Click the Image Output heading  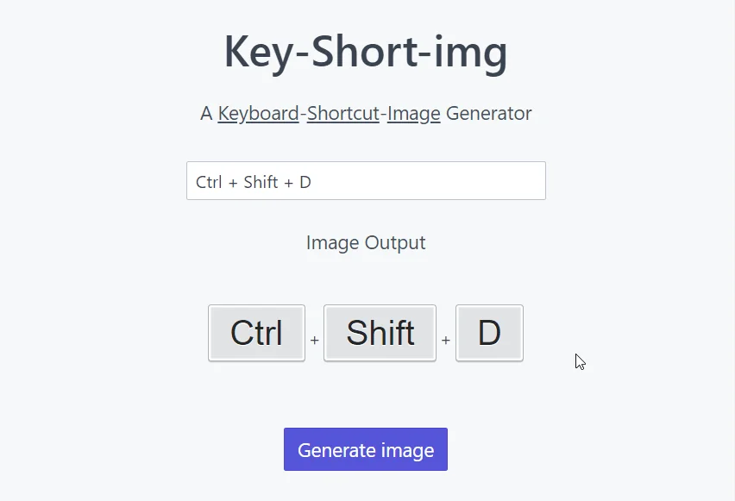[366, 242]
